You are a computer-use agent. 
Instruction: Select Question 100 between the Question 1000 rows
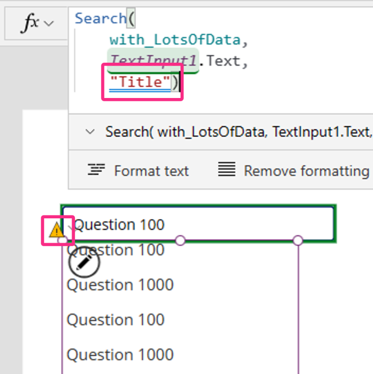[x=115, y=320]
